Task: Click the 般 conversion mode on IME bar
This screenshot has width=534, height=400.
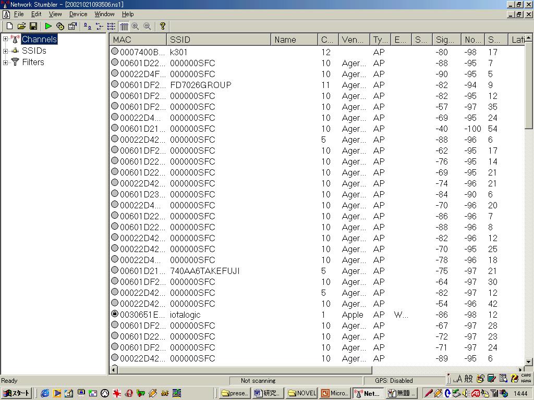Action: click(x=469, y=379)
